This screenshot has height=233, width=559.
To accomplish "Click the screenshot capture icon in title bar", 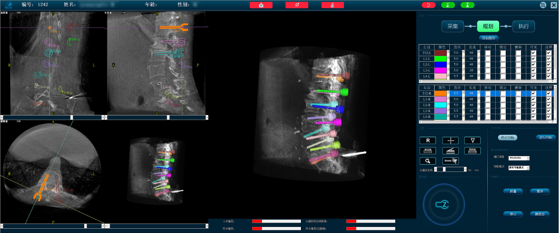I will click(x=543, y=5).
